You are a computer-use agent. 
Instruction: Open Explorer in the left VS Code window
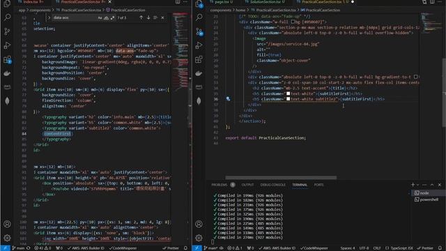(x=7, y=3)
